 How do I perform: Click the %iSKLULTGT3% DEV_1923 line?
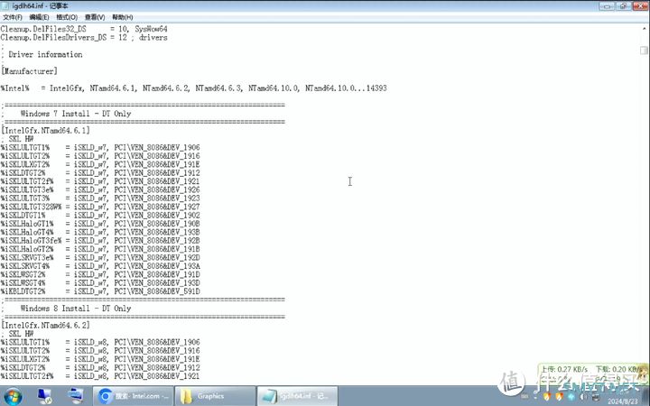click(x=100, y=198)
